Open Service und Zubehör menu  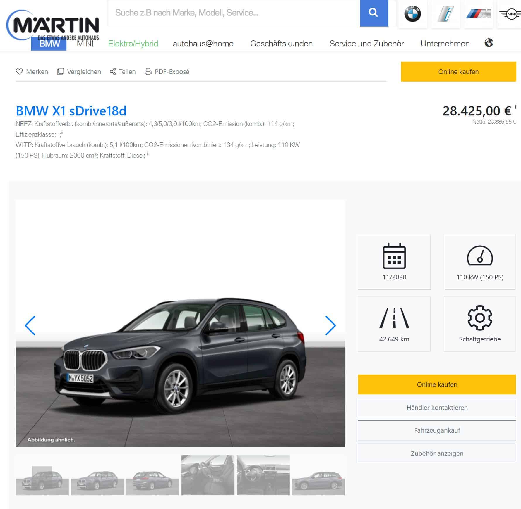[x=366, y=44]
